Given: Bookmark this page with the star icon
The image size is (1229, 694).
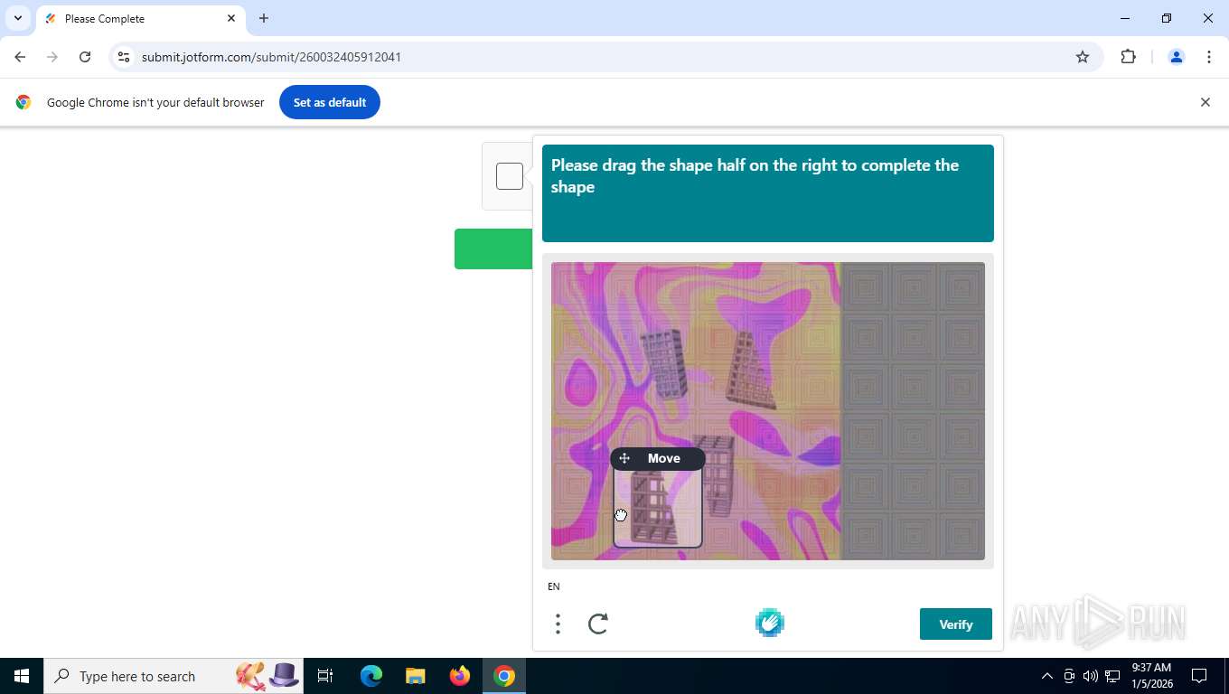Looking at the screenshot, I should [x=1083, y=57].
